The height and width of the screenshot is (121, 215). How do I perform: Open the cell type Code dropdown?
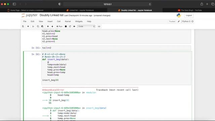click(x=86, y=26)
